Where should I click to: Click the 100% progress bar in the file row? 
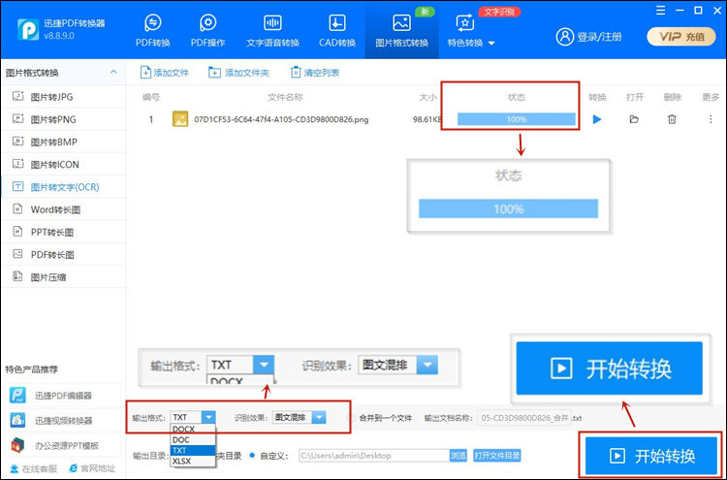click(516, 119)
